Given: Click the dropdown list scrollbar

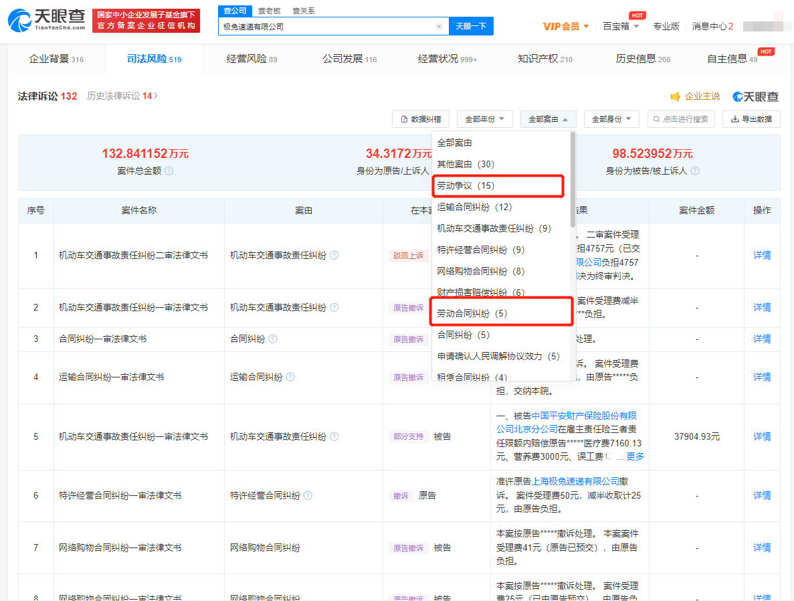Looking at the screenshot, I should (x=573, y=180).
